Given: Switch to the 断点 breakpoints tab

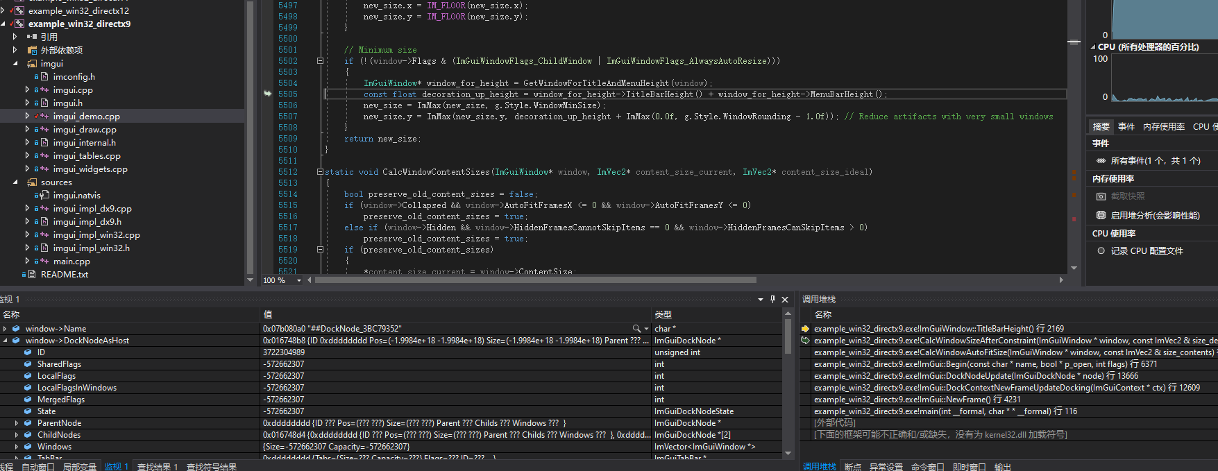Looking at the screenshot, I should coord(852,467).
